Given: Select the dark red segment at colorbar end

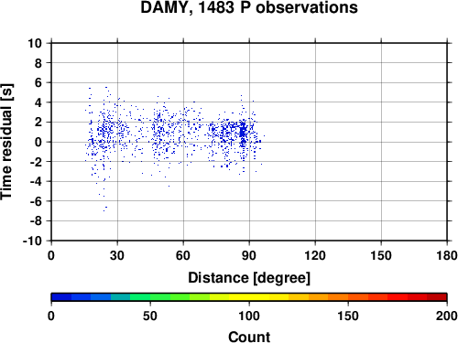Looking at the screenshot, I should (437, 297).
